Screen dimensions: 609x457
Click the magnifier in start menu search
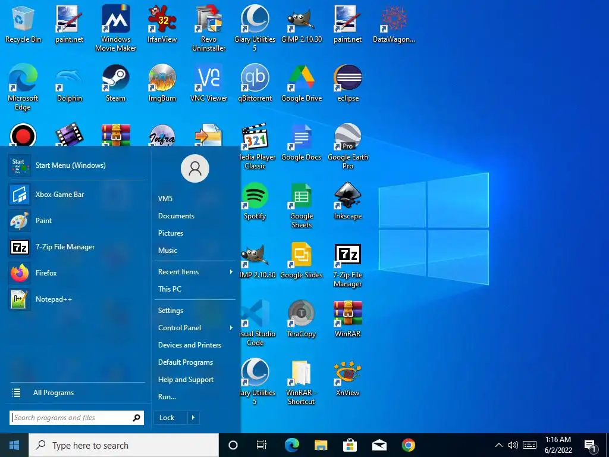pyautogui.click(x=136, y=418)
